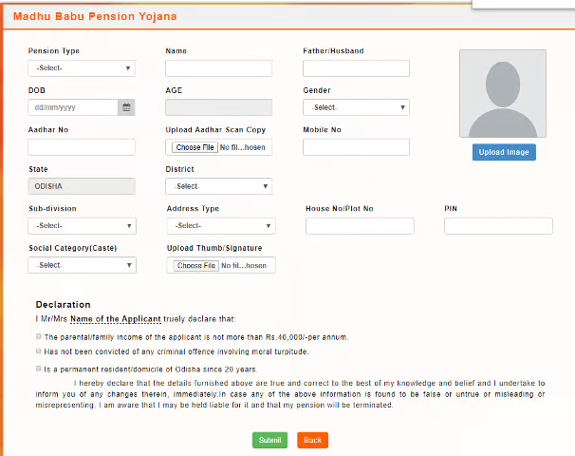575x456 pixels.
Task: Check the permanent resident of Odisha box
Action: coord(39,369)
